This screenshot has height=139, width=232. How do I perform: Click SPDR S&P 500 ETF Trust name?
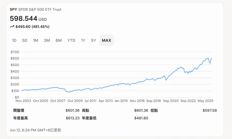tap(40, 9)
